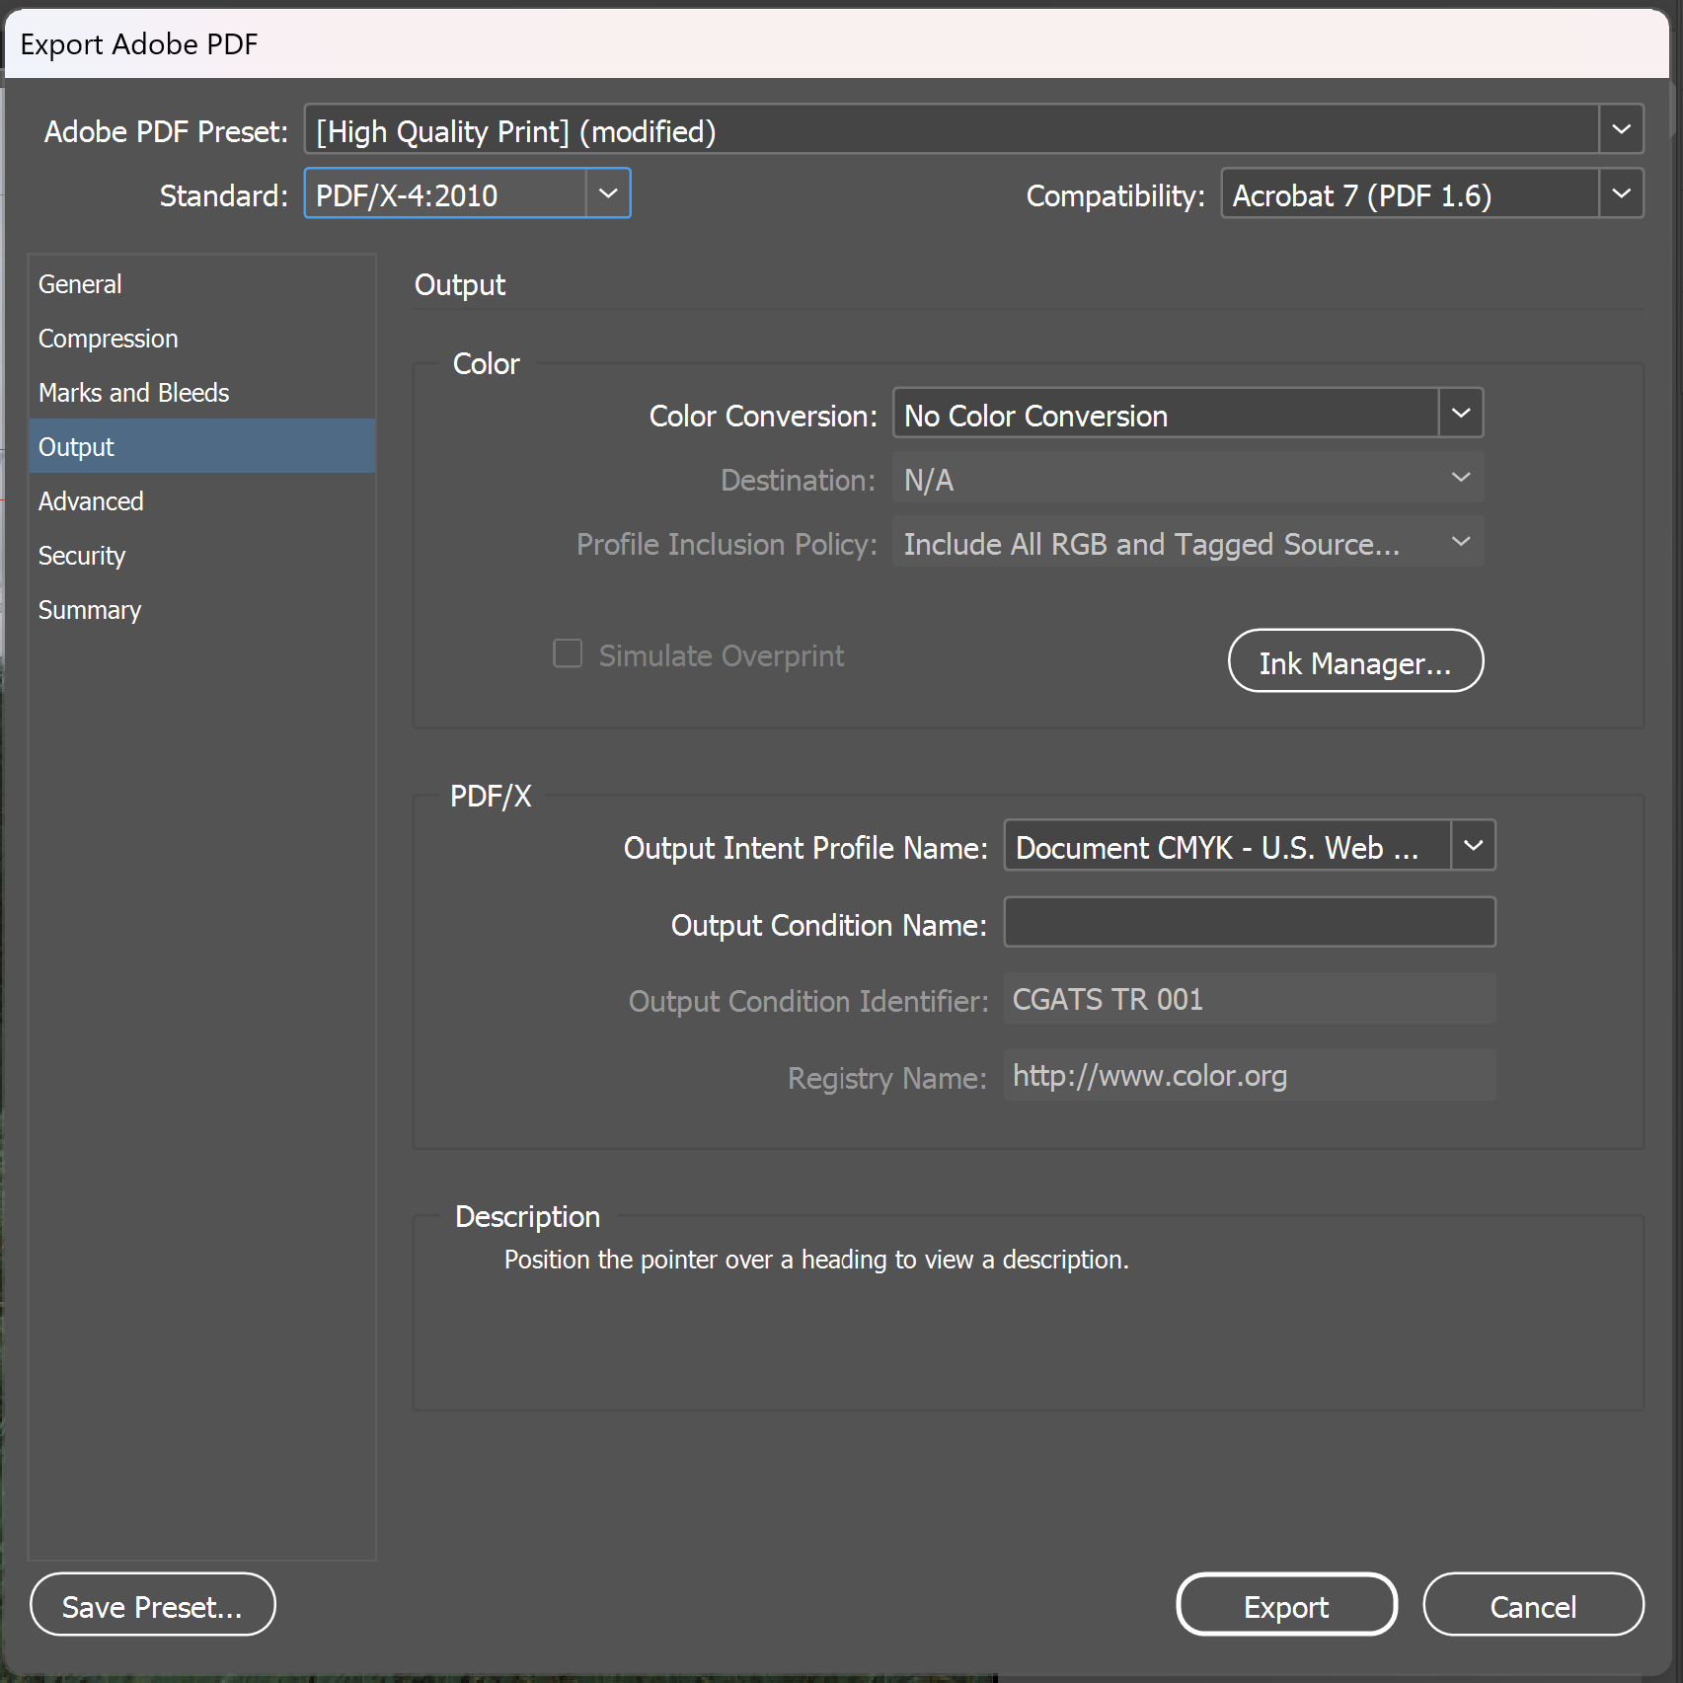Switch to the General panel
The width and height of the screenshot is (1683, 1683).
[x=80, y=283]
